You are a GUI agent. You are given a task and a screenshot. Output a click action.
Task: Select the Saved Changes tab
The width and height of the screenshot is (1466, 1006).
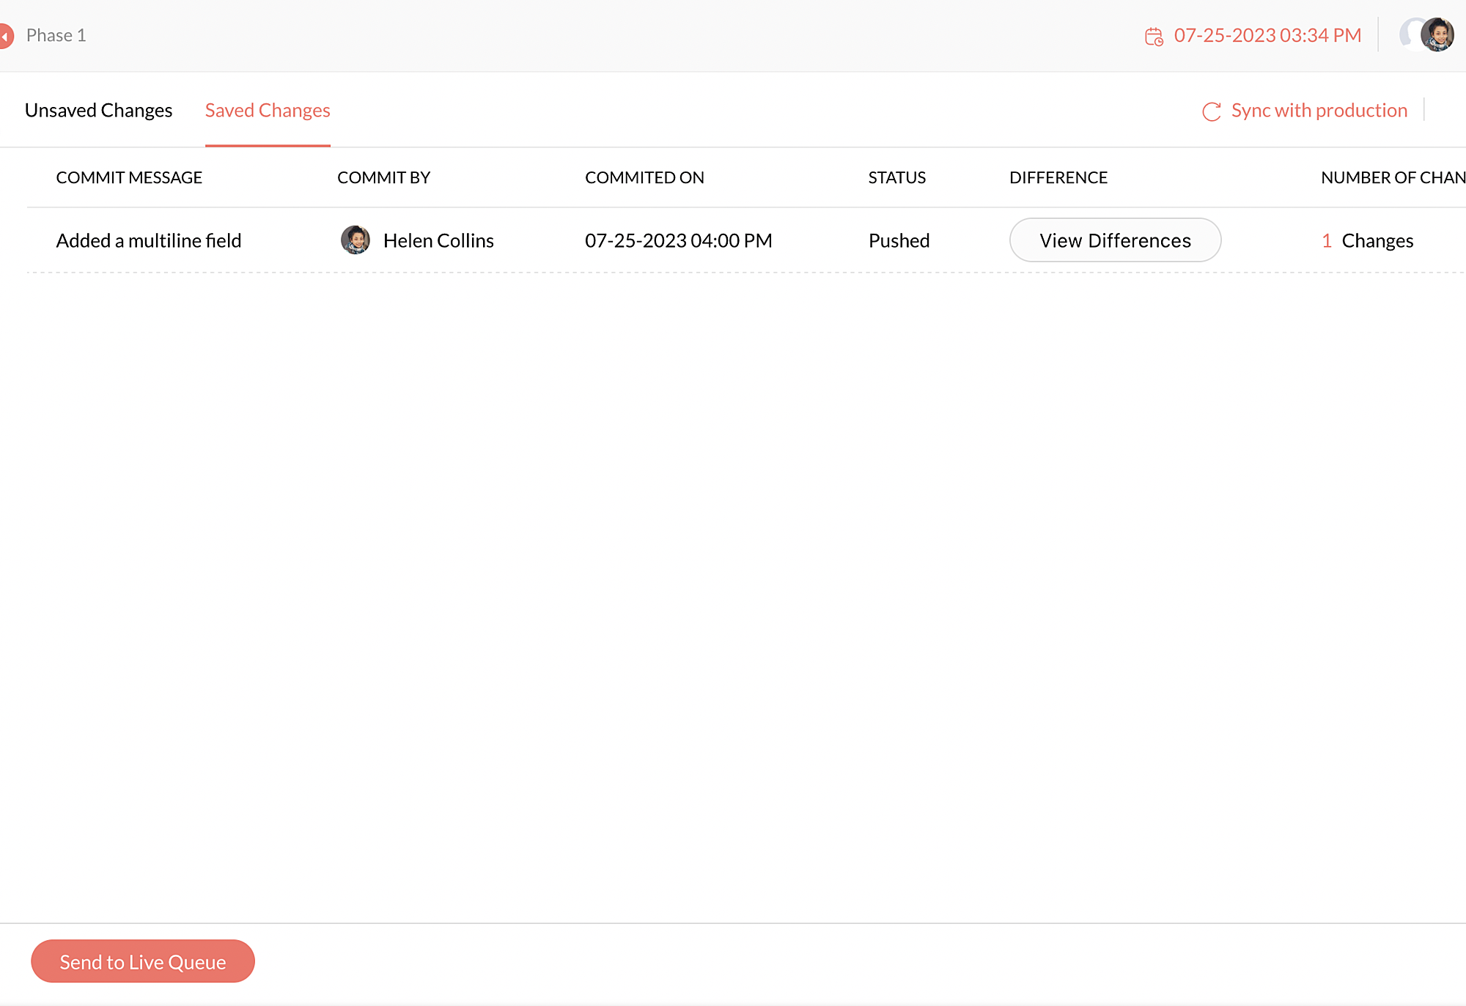[268, 111]
